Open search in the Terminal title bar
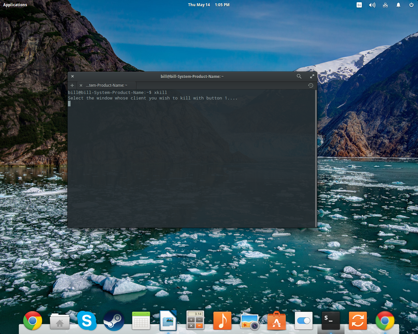This screenshot has height=334, width=418. tap(299, 76)
